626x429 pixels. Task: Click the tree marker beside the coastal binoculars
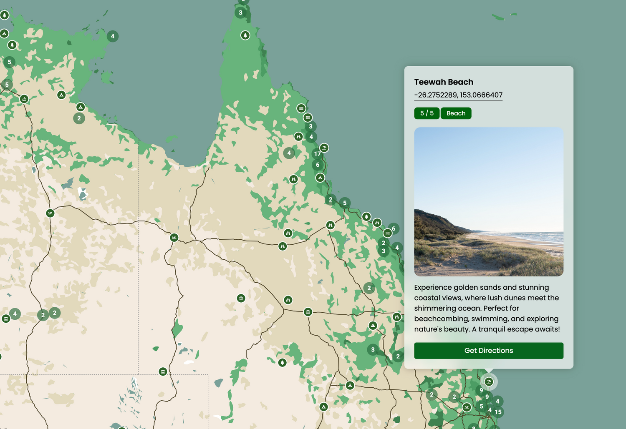tap(366, 217)
